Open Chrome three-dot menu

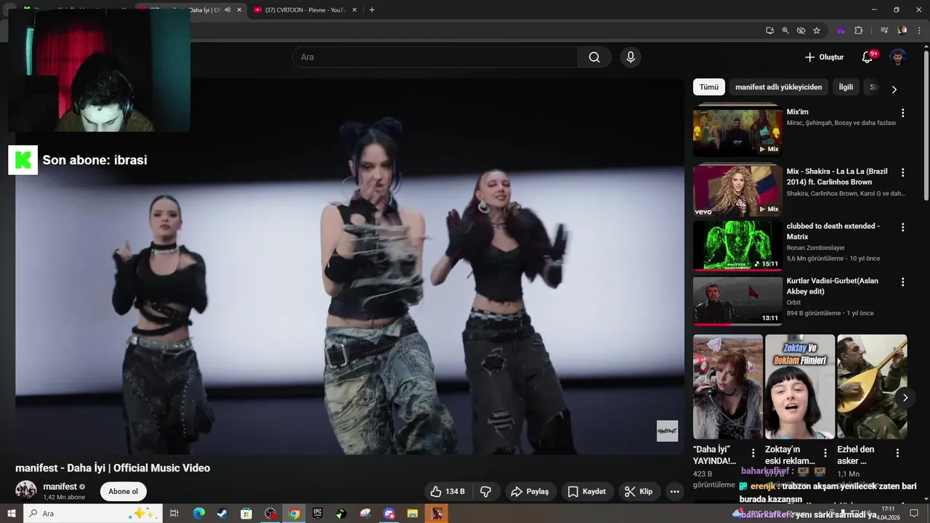[919, 31]
